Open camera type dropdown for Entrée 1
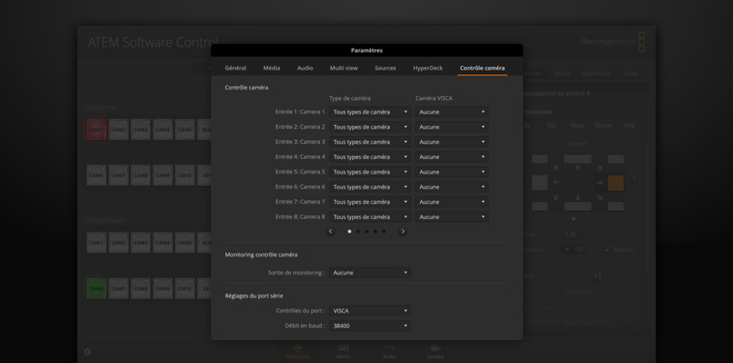Screen dimensions: 733x363 pos(370,112)
